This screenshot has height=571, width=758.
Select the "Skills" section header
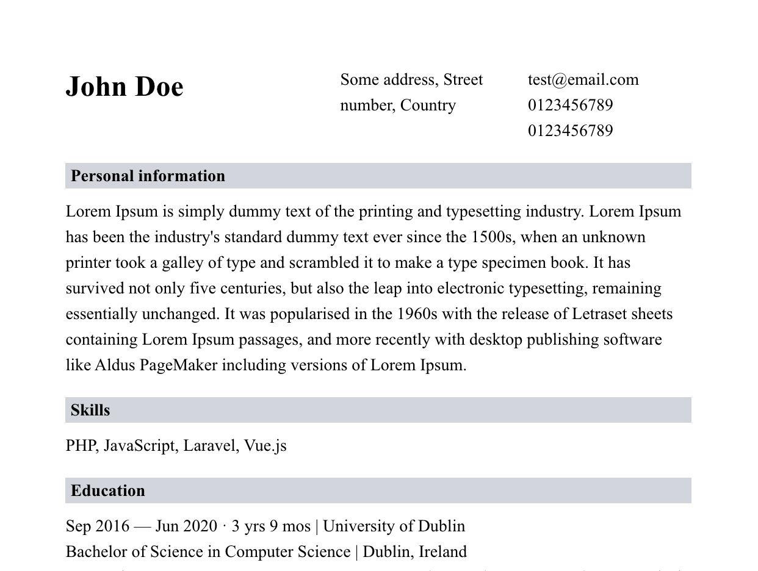click(x=90, y=410)
